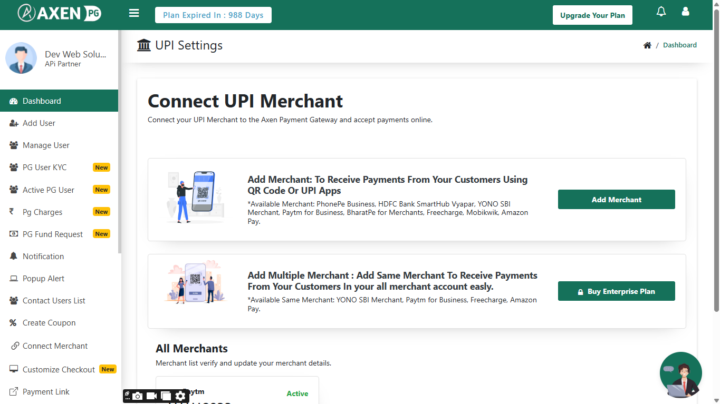This screenshot has height=404, width=720.
Task: Open Dashboard in the sidebar
Action: pos(59,101)
